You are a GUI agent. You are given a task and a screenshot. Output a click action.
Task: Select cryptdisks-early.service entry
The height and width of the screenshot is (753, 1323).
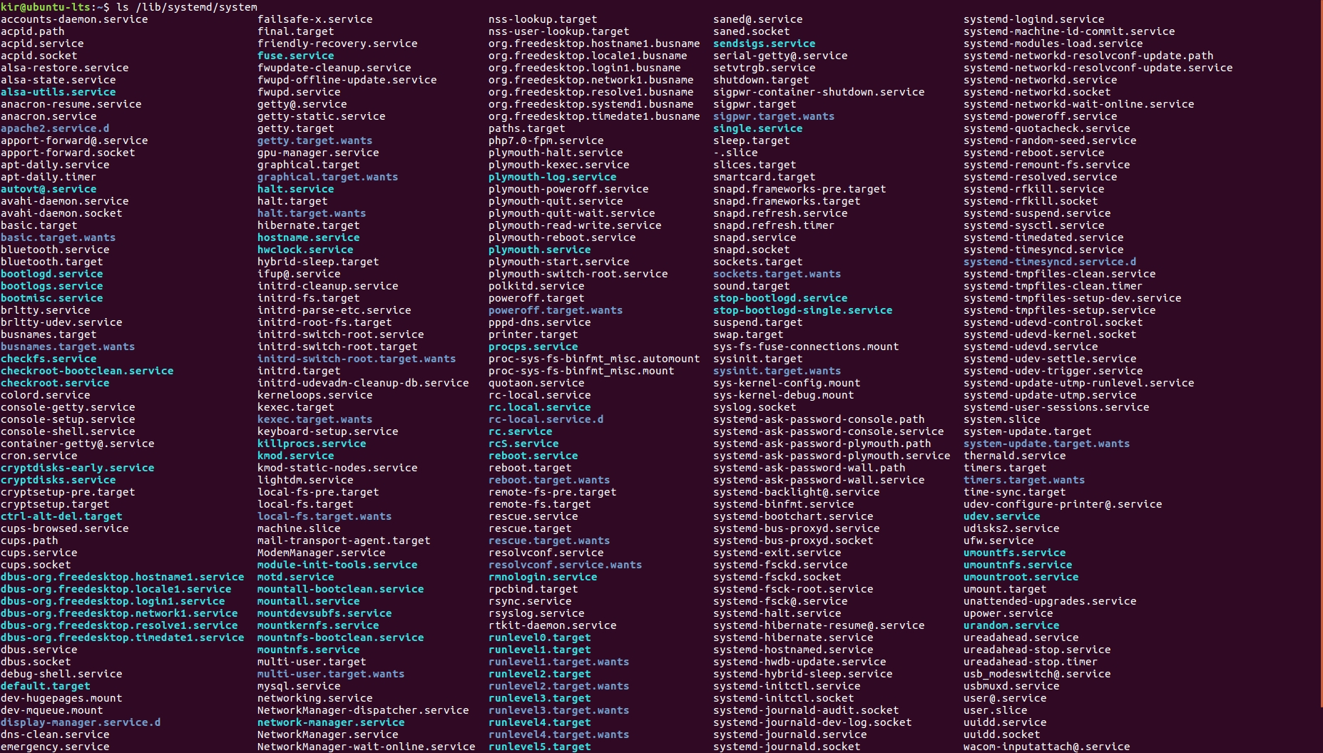(x=78, y=468)
